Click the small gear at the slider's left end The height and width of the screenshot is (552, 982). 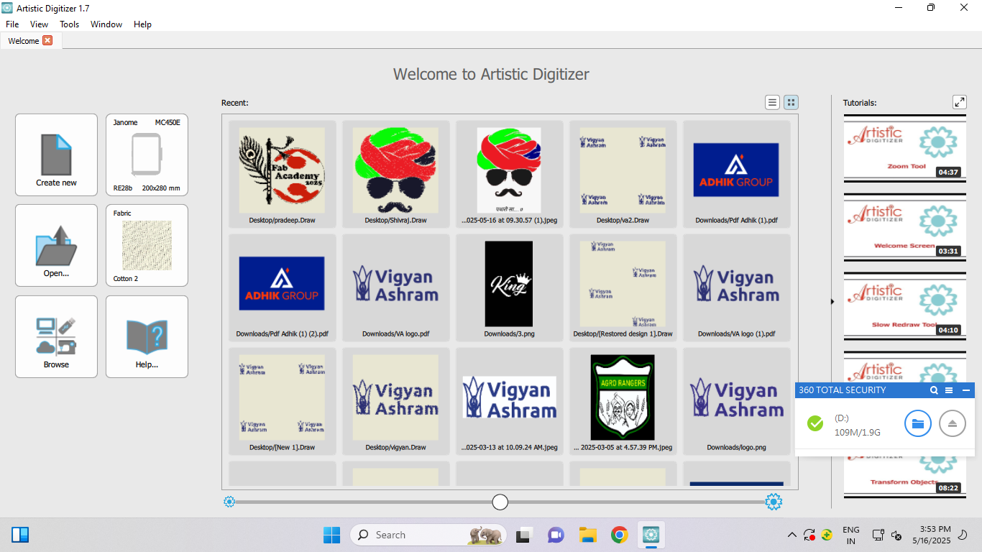click(229, 502)
